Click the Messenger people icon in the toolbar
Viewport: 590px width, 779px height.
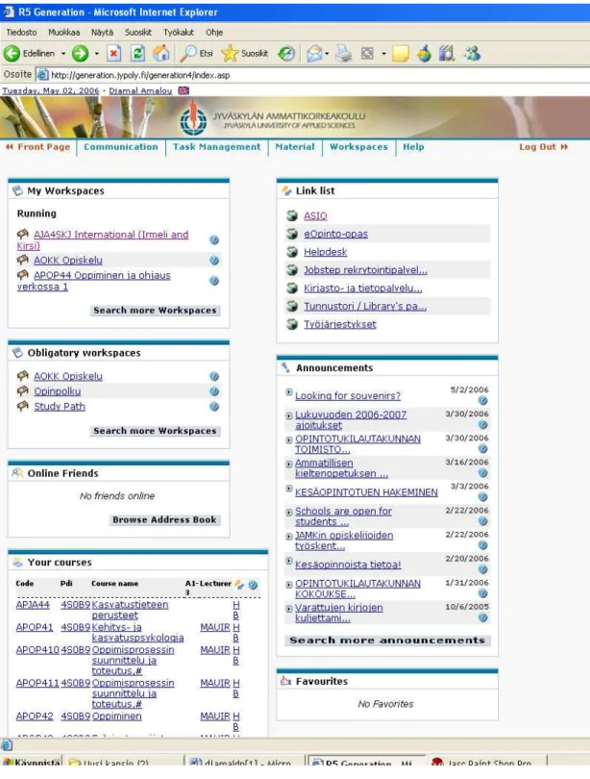[473, 53]
